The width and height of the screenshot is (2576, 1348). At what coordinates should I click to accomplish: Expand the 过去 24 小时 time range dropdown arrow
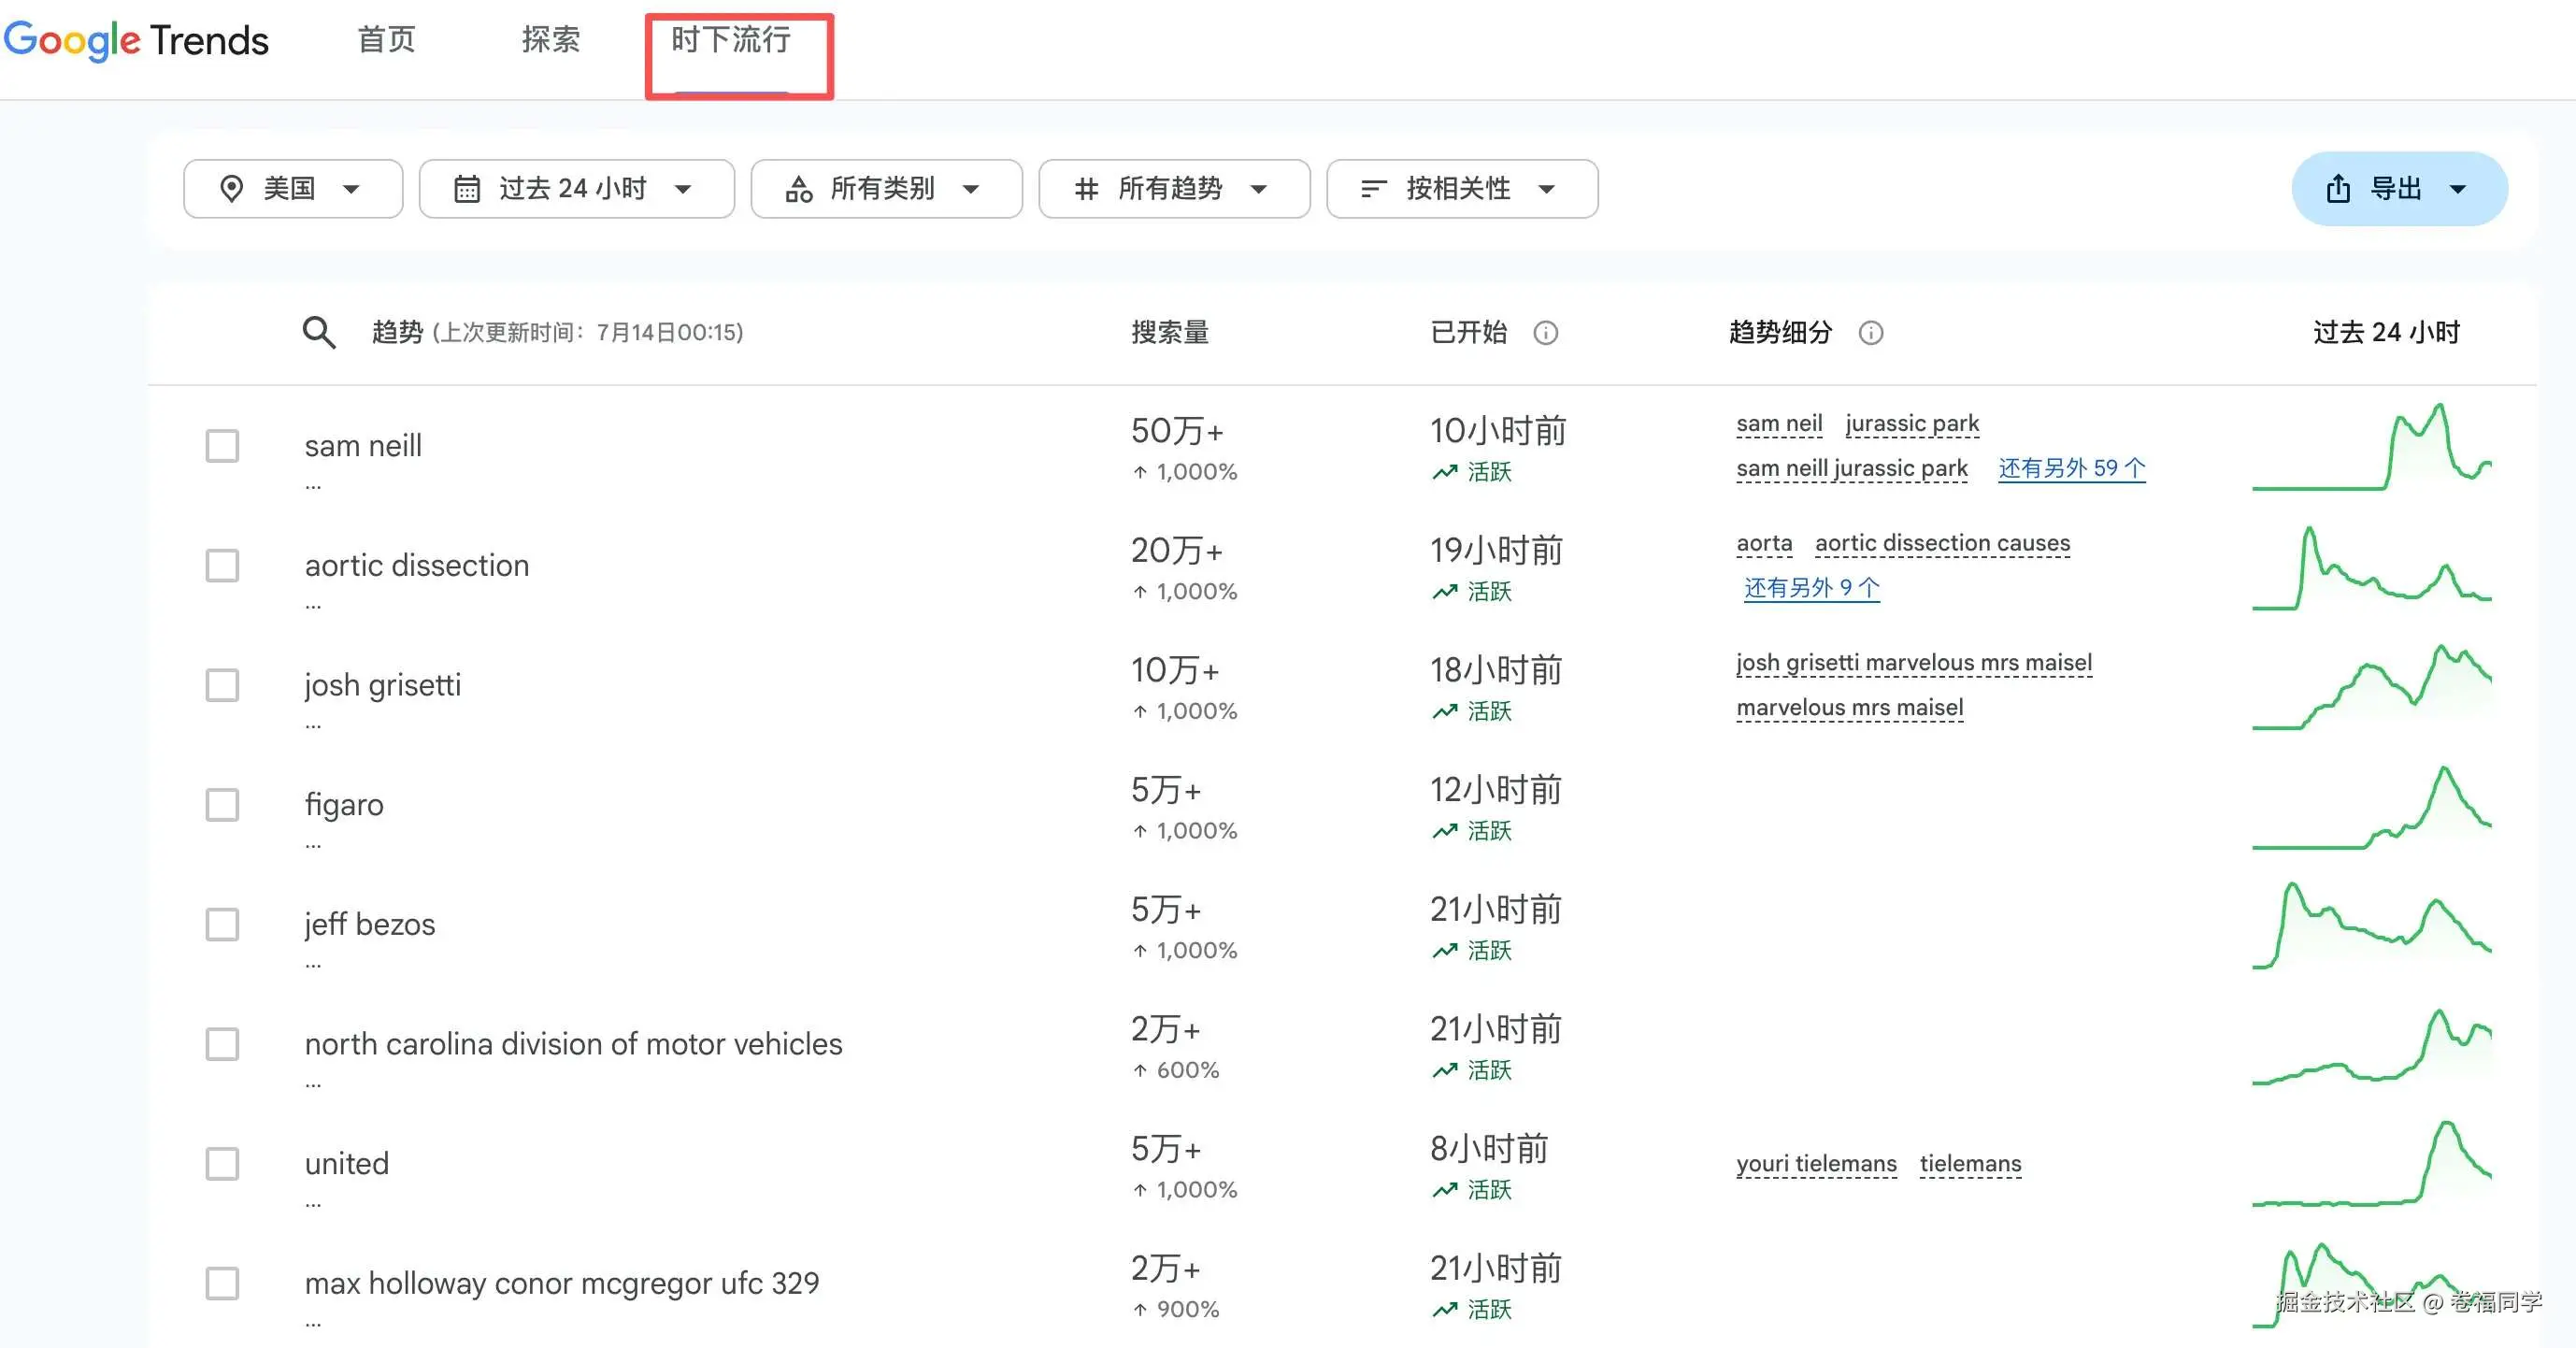683,189
